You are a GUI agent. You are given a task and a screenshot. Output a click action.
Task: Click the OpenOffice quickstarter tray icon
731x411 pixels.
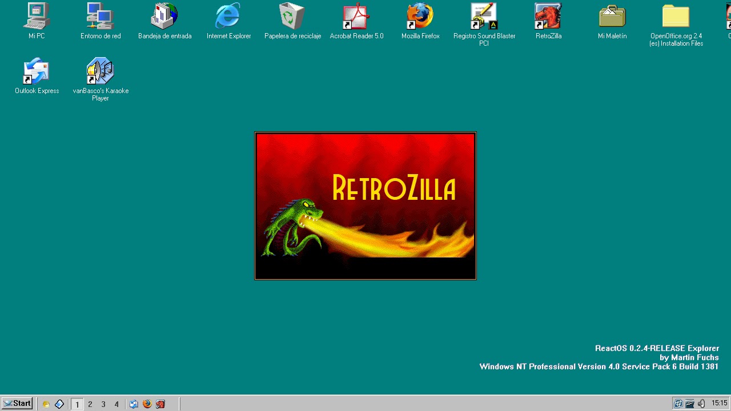690,404
